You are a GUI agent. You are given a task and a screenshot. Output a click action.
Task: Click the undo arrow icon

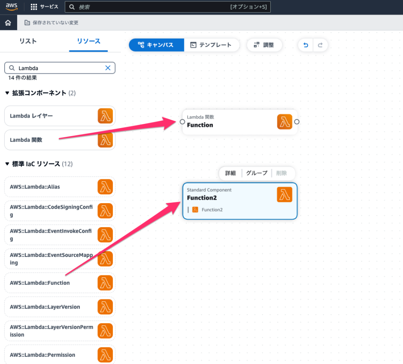pyautogui.click(x=306, y=45)
